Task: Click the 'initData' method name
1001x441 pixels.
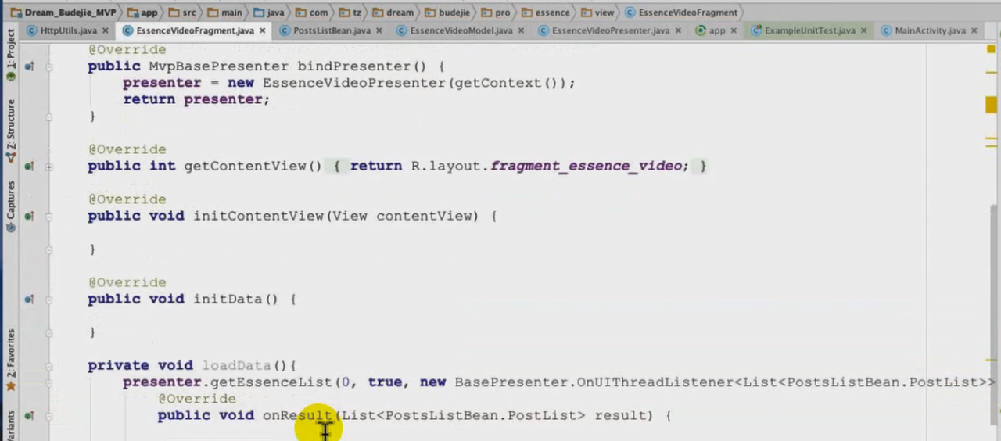Action: (228, 299)
